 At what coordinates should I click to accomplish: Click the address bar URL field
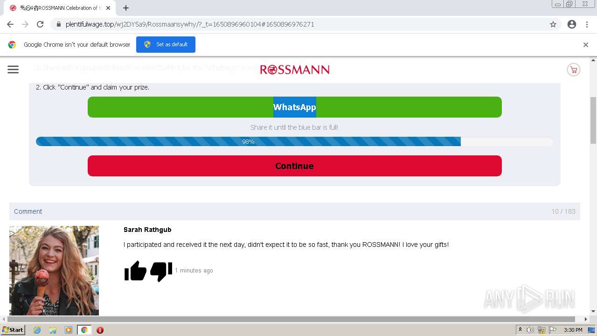[x=298, y=24]
